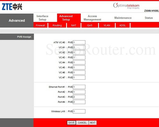This screenshot has height=127, width=159.
Task: Go to the Status tab
Action: pyautogui.click(x=149, y=18)
